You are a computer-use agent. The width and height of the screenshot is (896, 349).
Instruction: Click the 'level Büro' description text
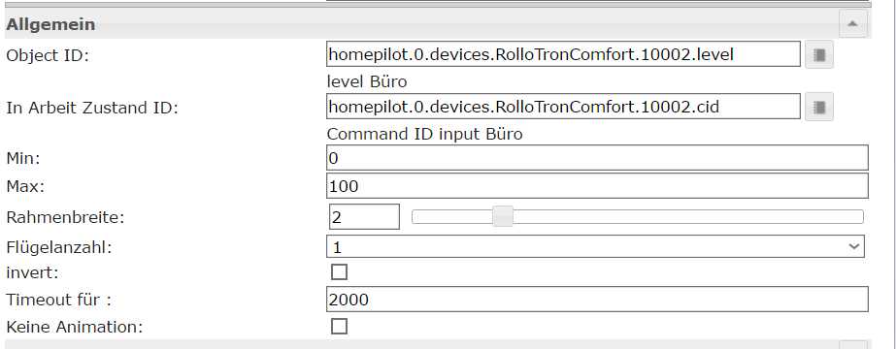[x=367, y=82]
